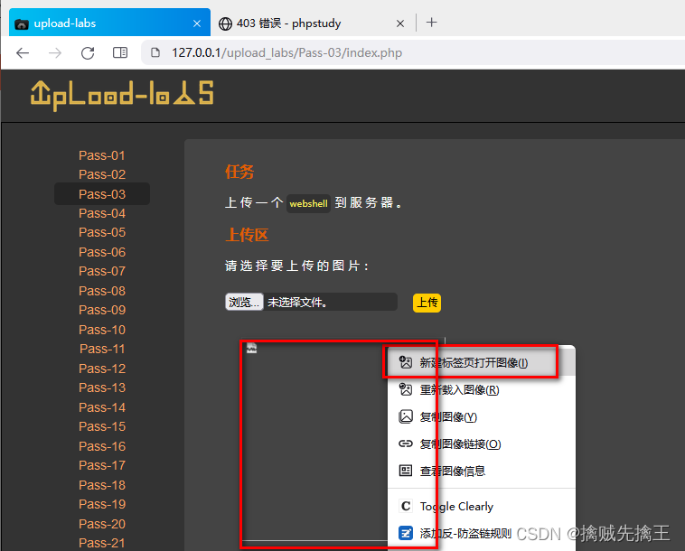The image size is (685, 551).
Task: Open the Pass-20 challenge
Action: 102,524
